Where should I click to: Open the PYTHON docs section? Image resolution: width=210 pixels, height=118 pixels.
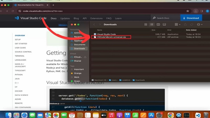[x=19, y=75]
